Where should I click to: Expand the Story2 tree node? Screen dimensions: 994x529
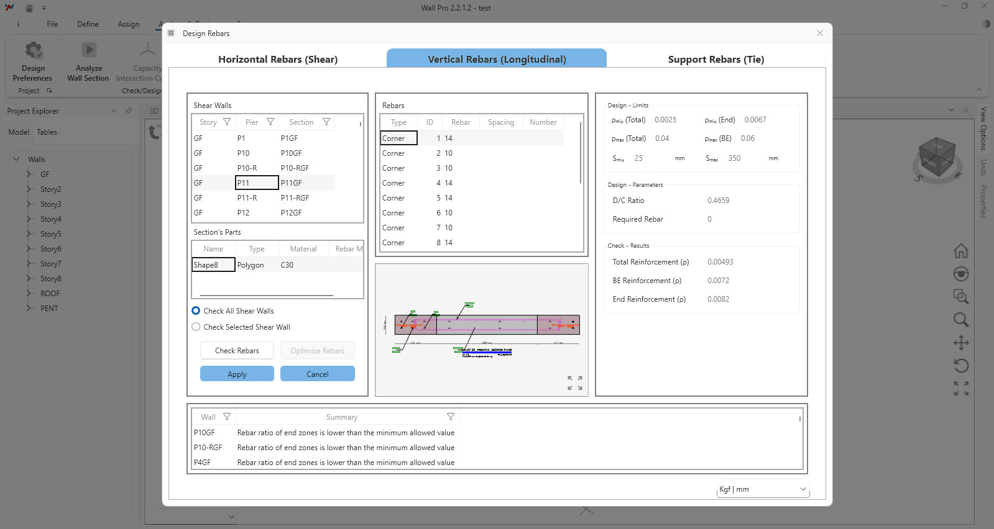click(x=29, y=189)
